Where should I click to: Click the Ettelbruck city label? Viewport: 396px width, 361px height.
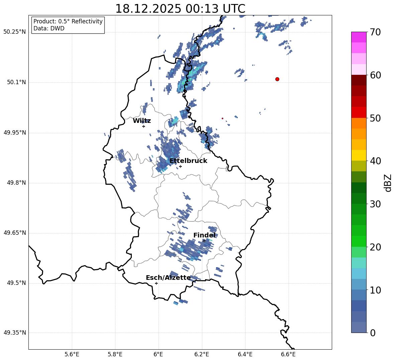click(188, 161)
